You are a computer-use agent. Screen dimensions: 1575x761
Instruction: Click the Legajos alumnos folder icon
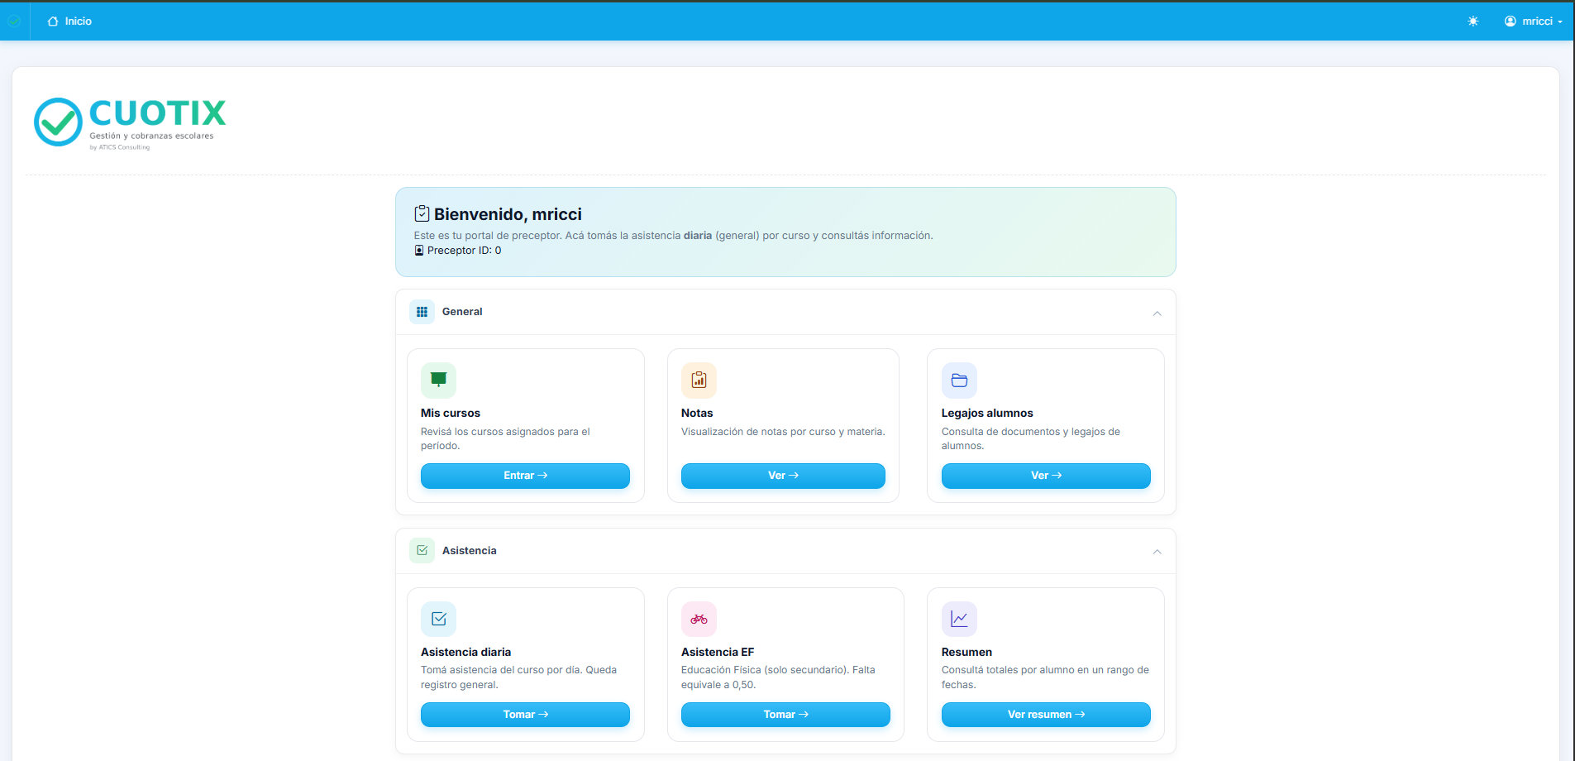pos(959,380)
